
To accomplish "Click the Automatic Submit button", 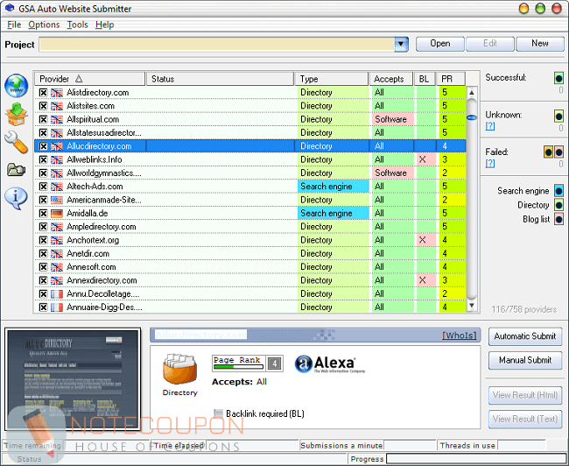I will [525, 336].
